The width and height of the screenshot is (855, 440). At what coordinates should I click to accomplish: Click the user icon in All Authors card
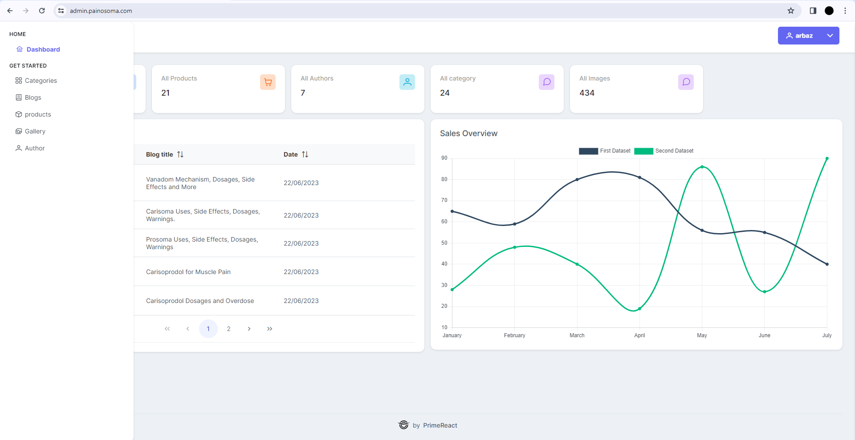(407, 82)
